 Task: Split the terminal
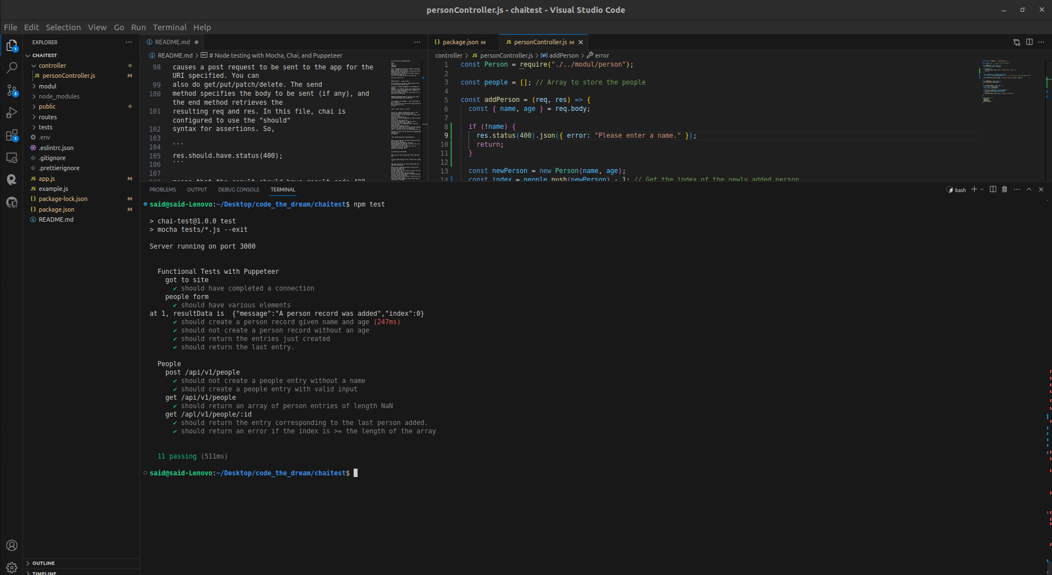(x=993, y=189)
